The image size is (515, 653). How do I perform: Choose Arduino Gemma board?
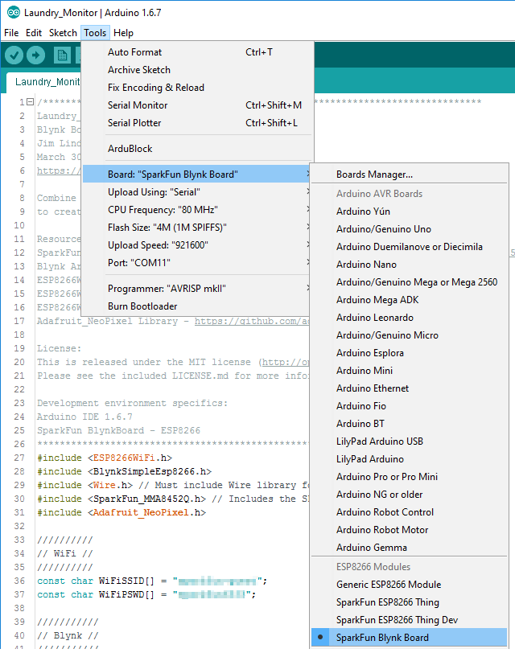pyautogui.click(x=409, y=548)
